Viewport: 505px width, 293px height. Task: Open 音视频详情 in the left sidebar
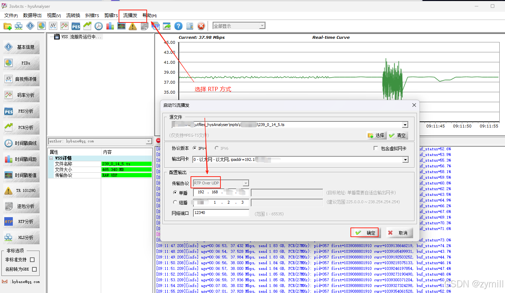21,79
